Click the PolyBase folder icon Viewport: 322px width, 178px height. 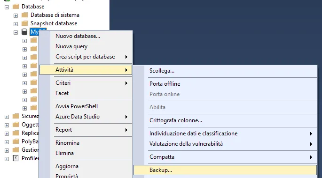point(16,141)
